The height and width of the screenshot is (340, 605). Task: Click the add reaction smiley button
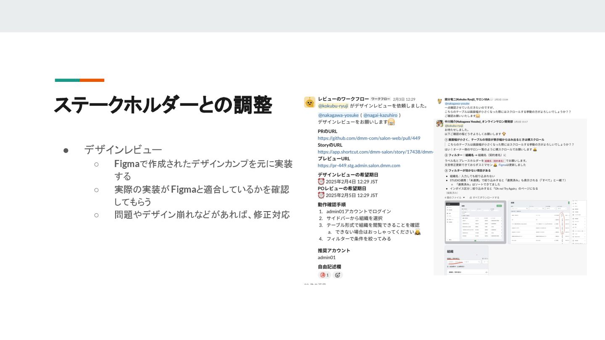pyautogui.click(x=338, y=275)
